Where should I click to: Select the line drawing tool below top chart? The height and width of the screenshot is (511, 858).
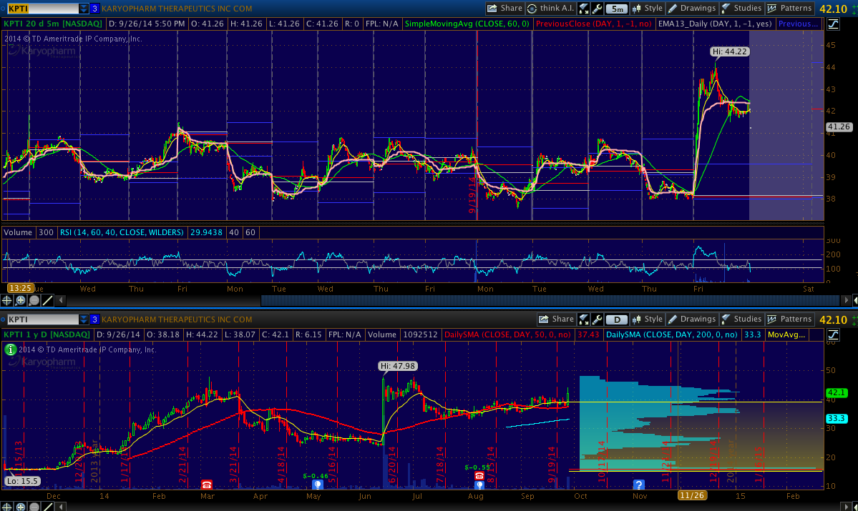(47, 300)
